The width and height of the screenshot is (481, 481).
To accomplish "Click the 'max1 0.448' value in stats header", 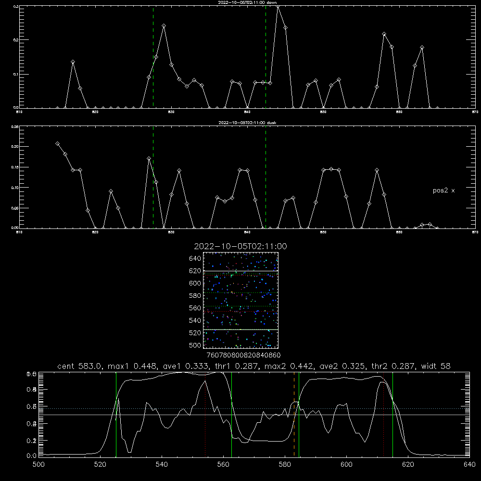I will click(x=131, y=366).
